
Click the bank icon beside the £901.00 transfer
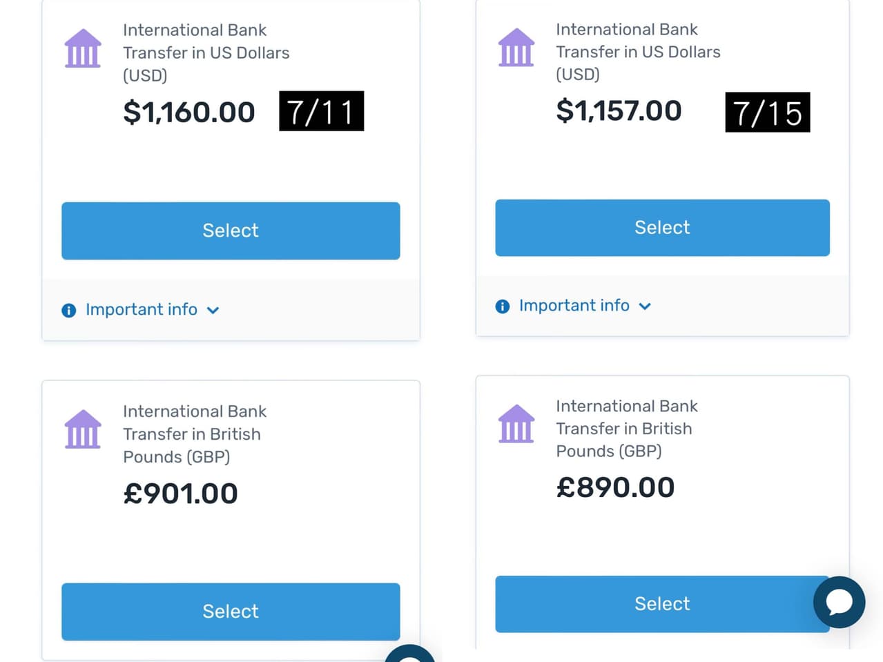click(x=83, y=429)
